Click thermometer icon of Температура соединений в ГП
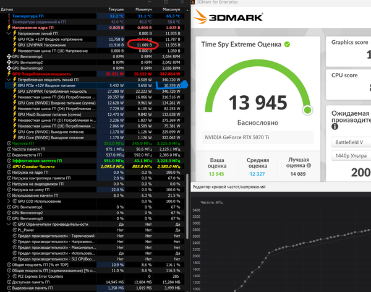 coord(9,22)
